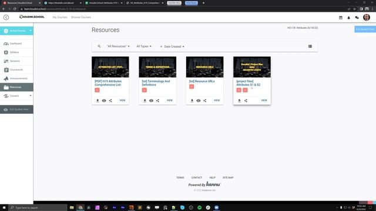
Task: Open Windows Start menu
Action: click(x=4, y=207)
